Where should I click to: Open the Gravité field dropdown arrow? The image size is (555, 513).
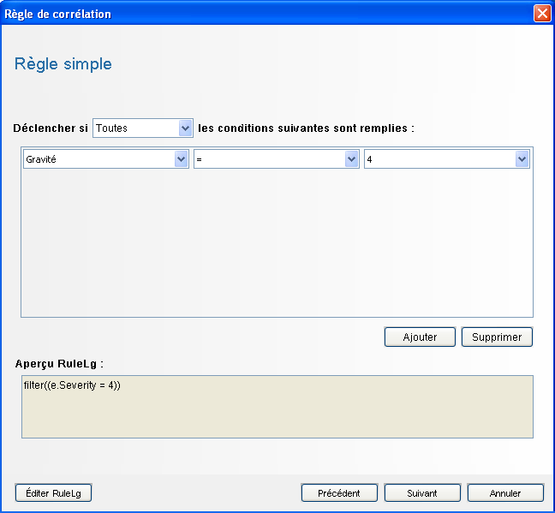click(x=181, y=159)
